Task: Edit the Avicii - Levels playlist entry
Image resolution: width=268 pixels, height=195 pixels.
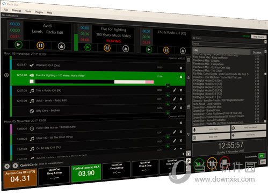Action: coord(175,99)
